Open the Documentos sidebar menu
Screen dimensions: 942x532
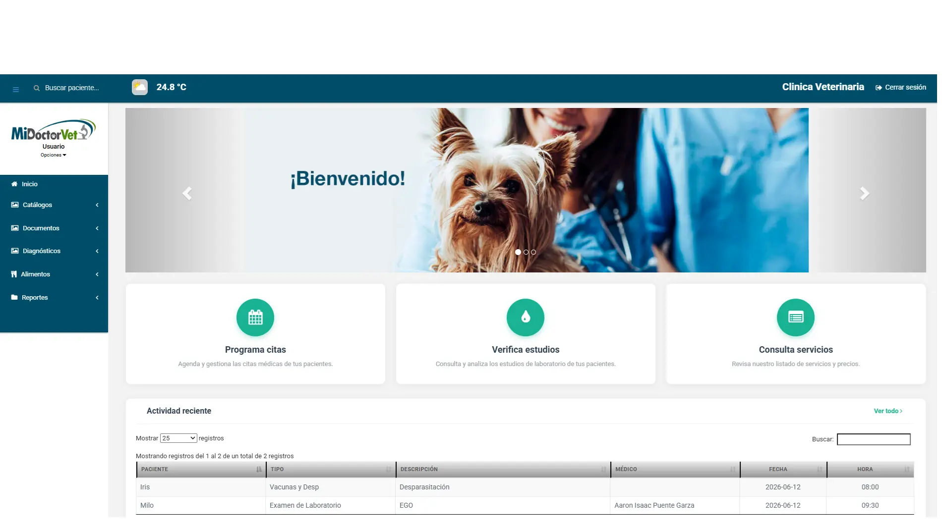coord(54,228)
